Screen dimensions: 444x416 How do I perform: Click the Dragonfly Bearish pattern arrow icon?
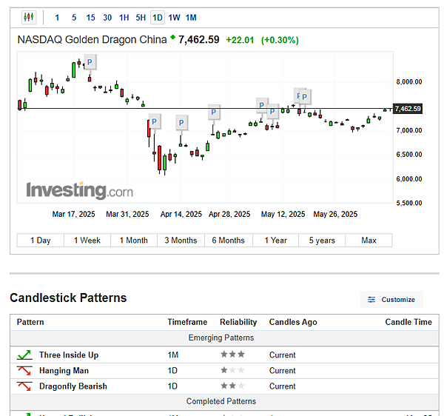tap(24, 386)
